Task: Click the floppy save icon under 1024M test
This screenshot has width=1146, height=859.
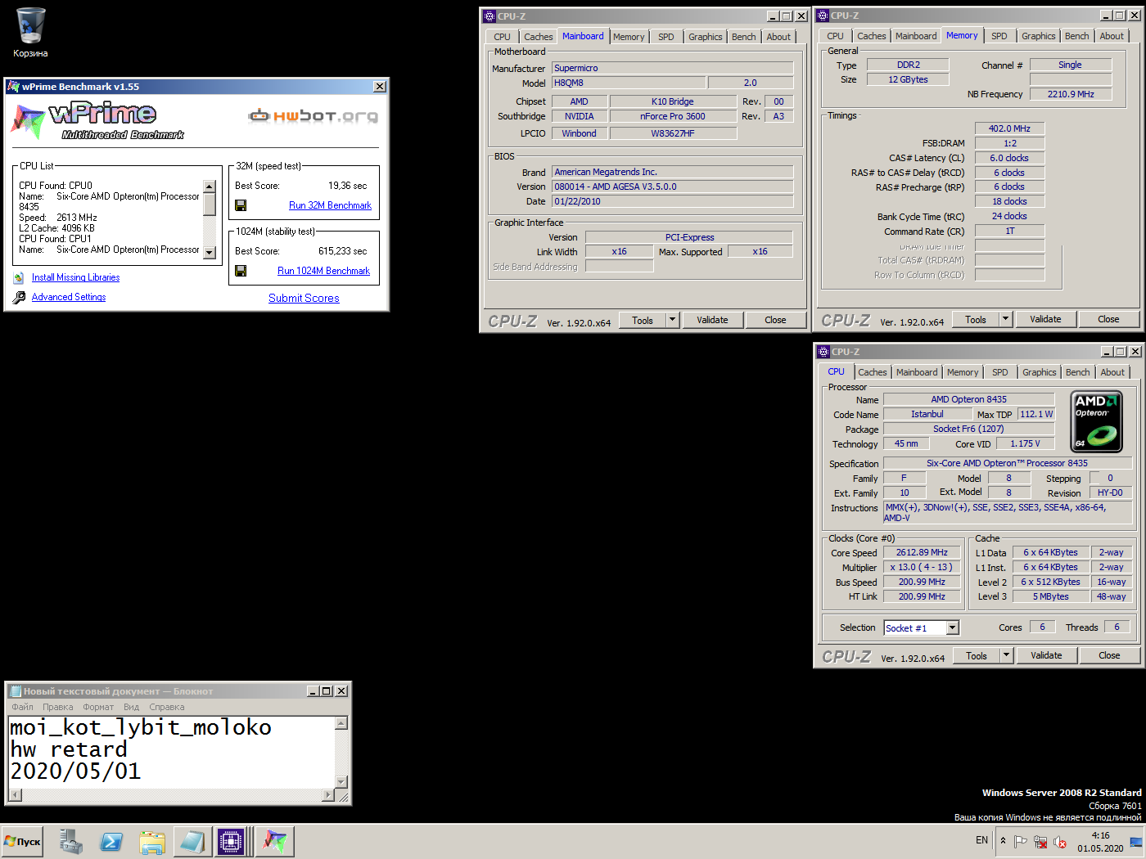Action: (x=241, y=271)
